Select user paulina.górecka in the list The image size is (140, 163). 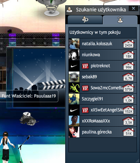[102, 132]
